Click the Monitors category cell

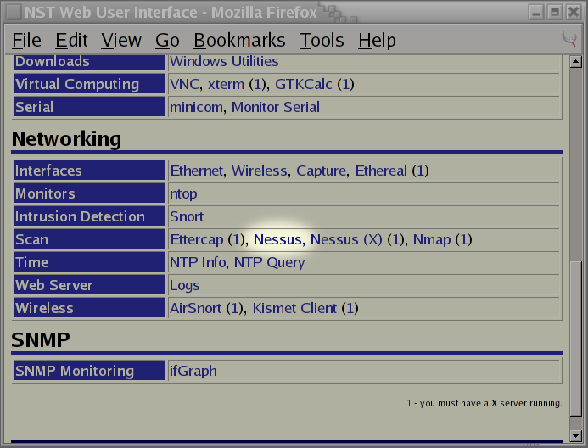pyautogui.click(x=90, y=193)
